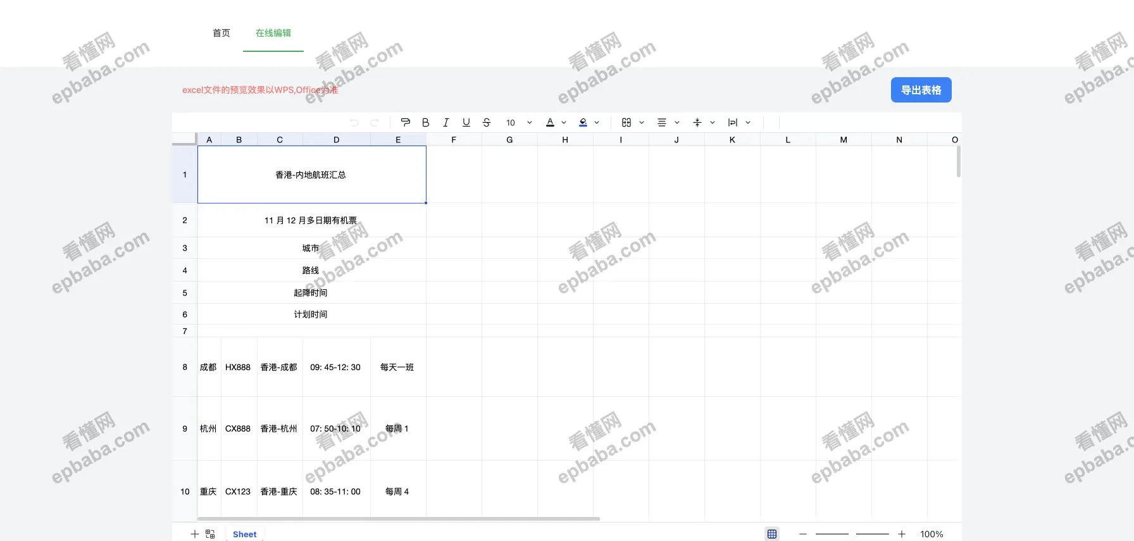Select cell 09: 45-12: 30
This screenshot has height=541, width=1134.
point(337,367)
